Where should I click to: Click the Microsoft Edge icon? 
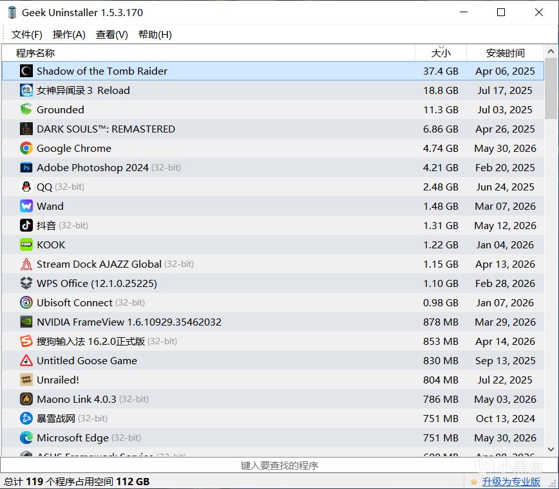(x=26, y=438)
